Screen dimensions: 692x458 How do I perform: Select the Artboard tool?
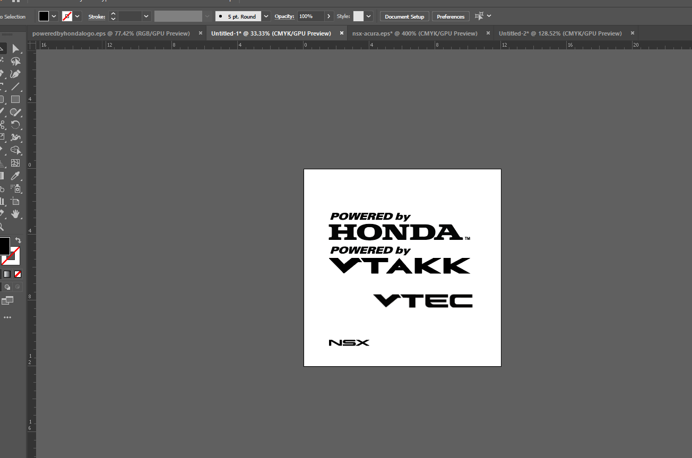[x=15, y=201]
